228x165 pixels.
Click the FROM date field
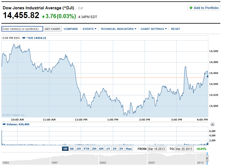[157, 149]
